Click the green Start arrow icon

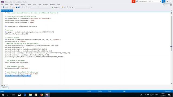point(52,7)
